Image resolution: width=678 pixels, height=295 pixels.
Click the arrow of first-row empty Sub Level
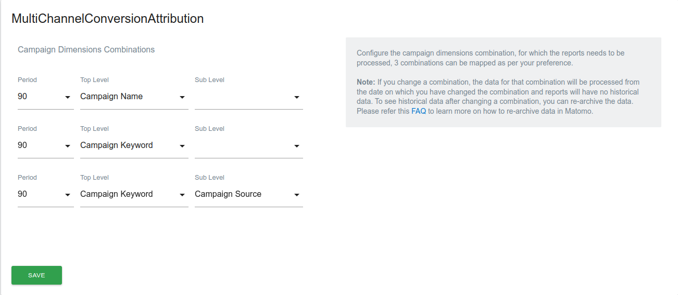[297, 97]
